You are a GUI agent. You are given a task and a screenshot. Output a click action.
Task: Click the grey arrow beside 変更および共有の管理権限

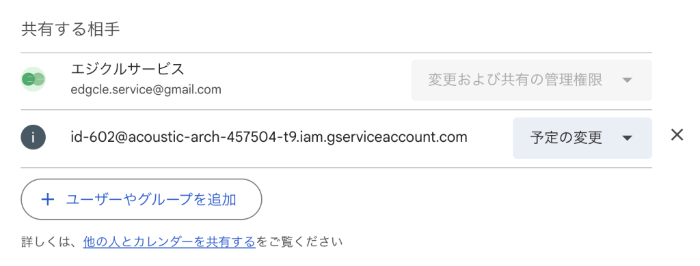click(x=628, y=80)
